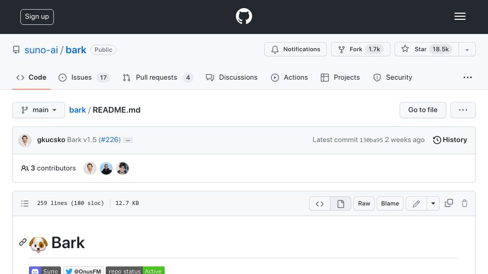Edit the file with pencil icon
The image size is (488, 274).
416,203
